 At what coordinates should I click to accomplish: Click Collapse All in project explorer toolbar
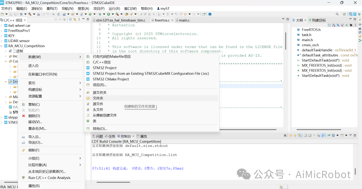70,19
